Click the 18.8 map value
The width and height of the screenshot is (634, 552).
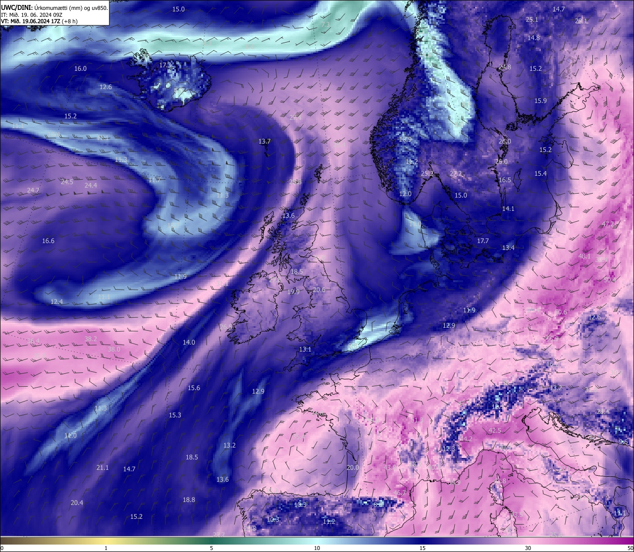[x=189, y=500]
